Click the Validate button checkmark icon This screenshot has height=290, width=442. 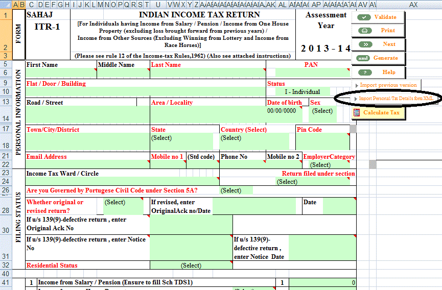click(364, 17)
